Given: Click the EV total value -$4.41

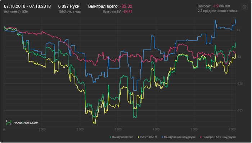Looking at the screenshot, I should point(127,11).
